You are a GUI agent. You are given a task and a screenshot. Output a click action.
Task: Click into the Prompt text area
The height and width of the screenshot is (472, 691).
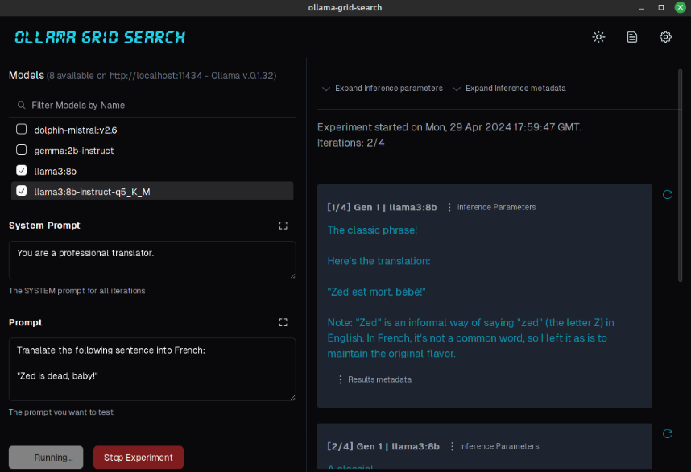[152, 370]
